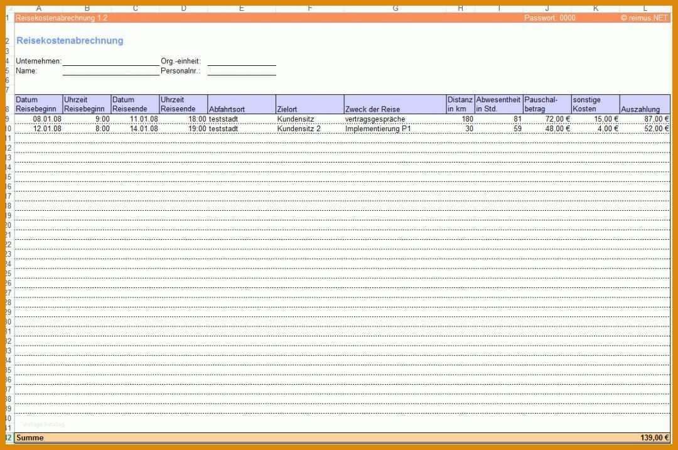Click the absence hours cell 59

click(499, 129)
